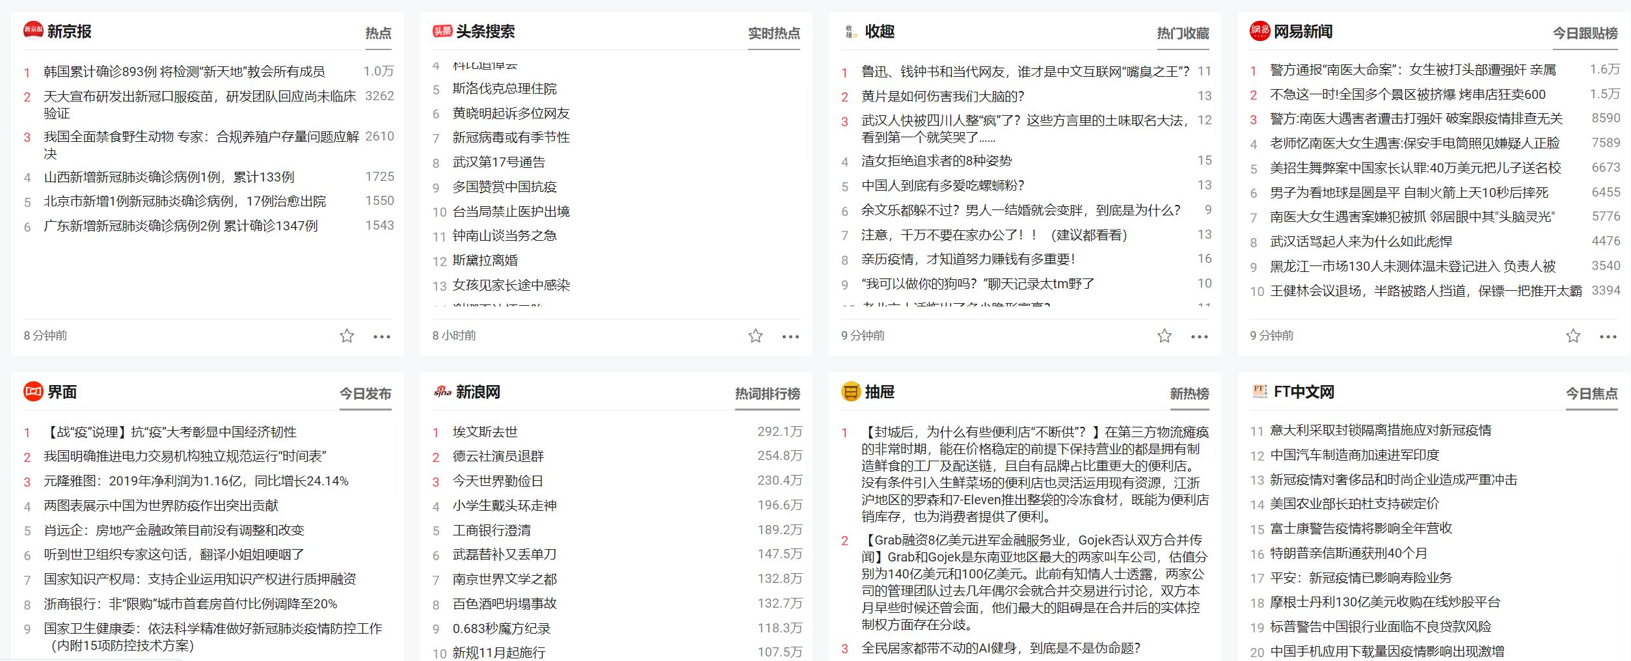The height and width of the screenshot is (661, 1631).
Task: Open 富士康警告疫情将影响全年营收 headline
Action: pyautogui.click(x=1361, y=528)
